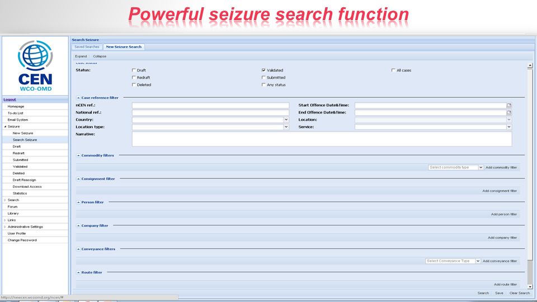Open the Draft seizure list
This screenshot has height=302, width=537.
click(x=17, y=147)
